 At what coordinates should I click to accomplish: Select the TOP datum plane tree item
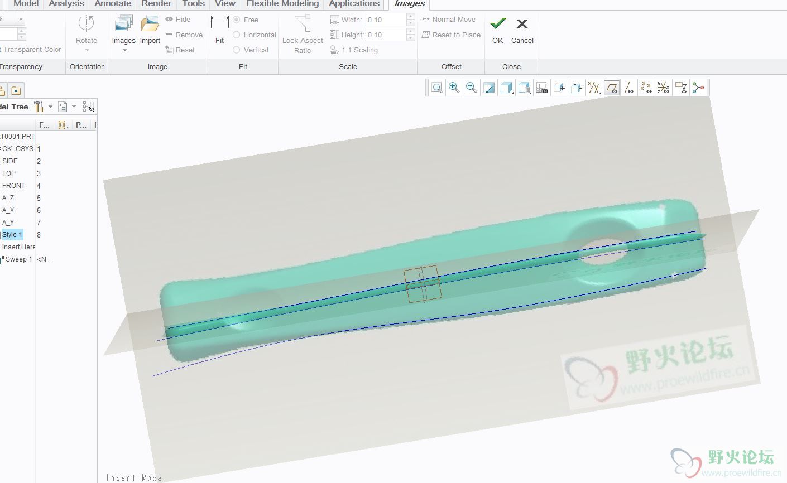tap(9, 173)
